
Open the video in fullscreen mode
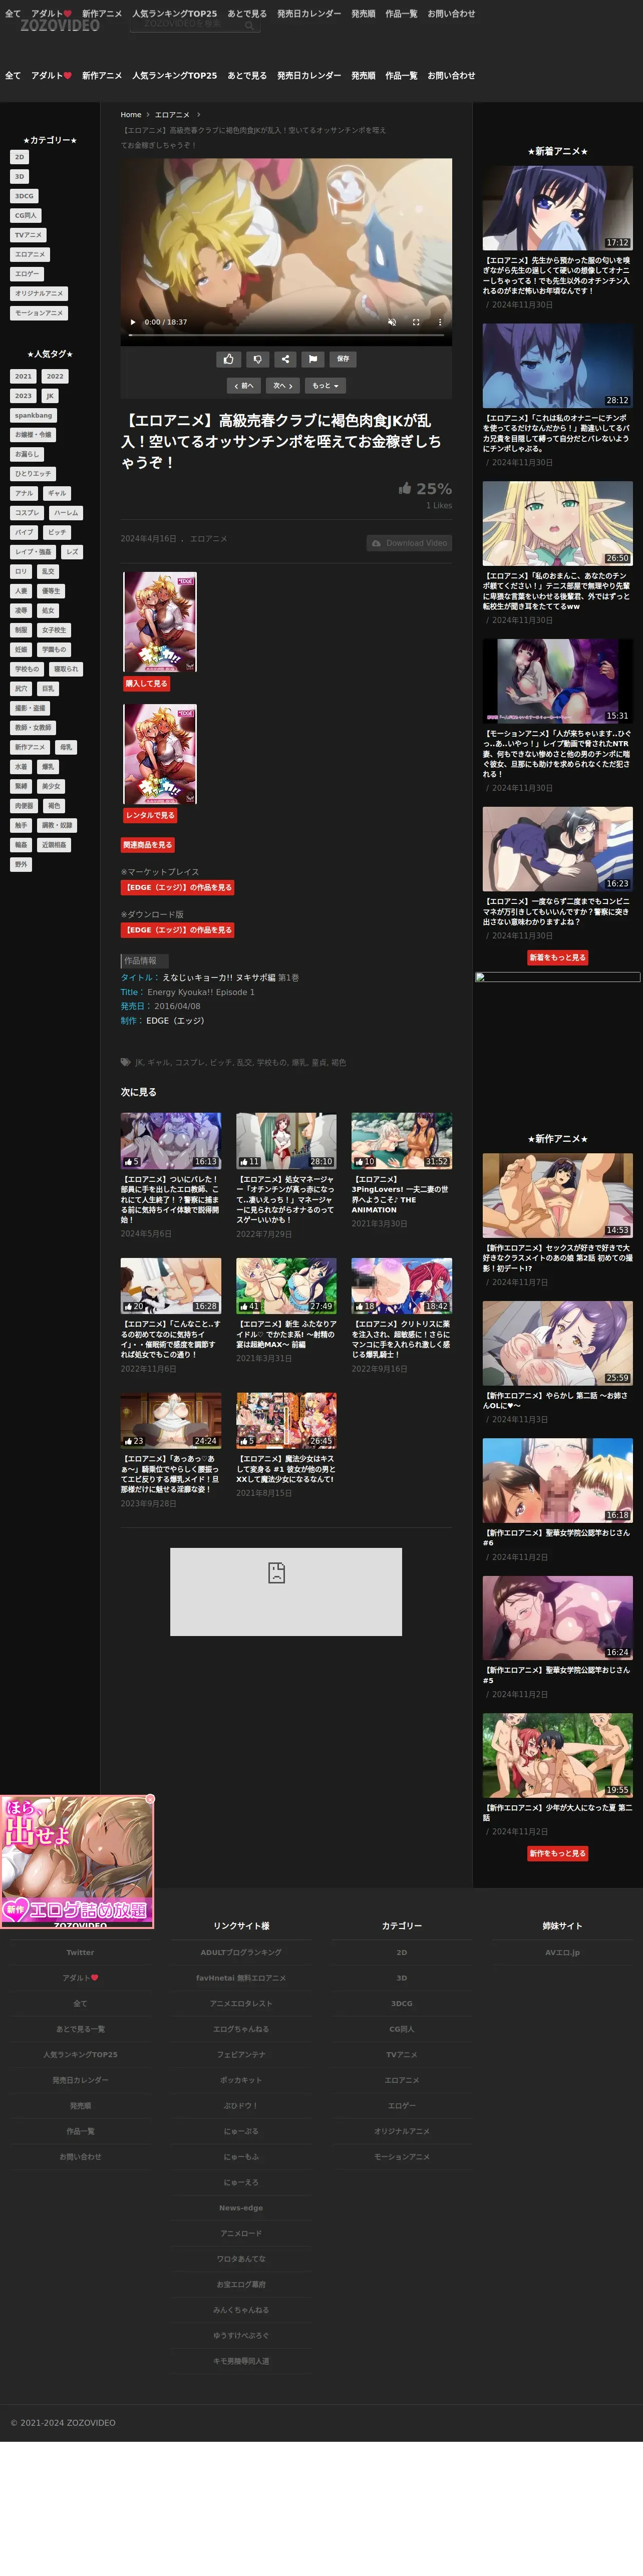point(415,322)
